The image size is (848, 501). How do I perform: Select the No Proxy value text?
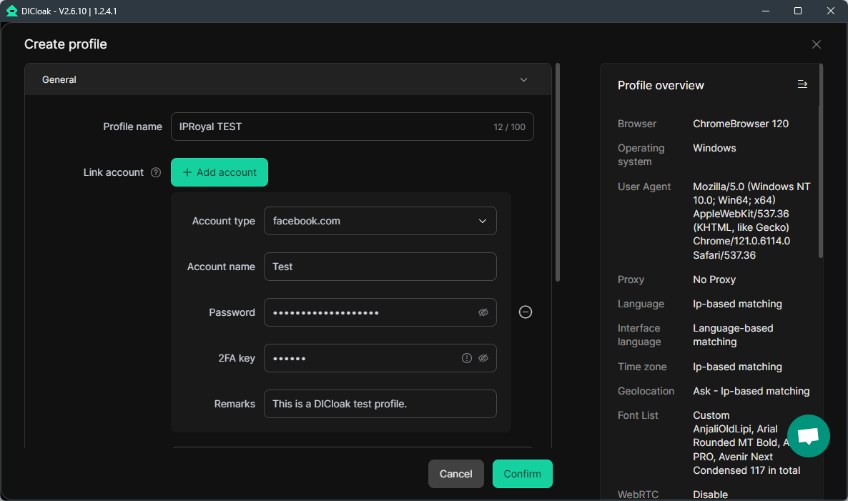(714, 279)
